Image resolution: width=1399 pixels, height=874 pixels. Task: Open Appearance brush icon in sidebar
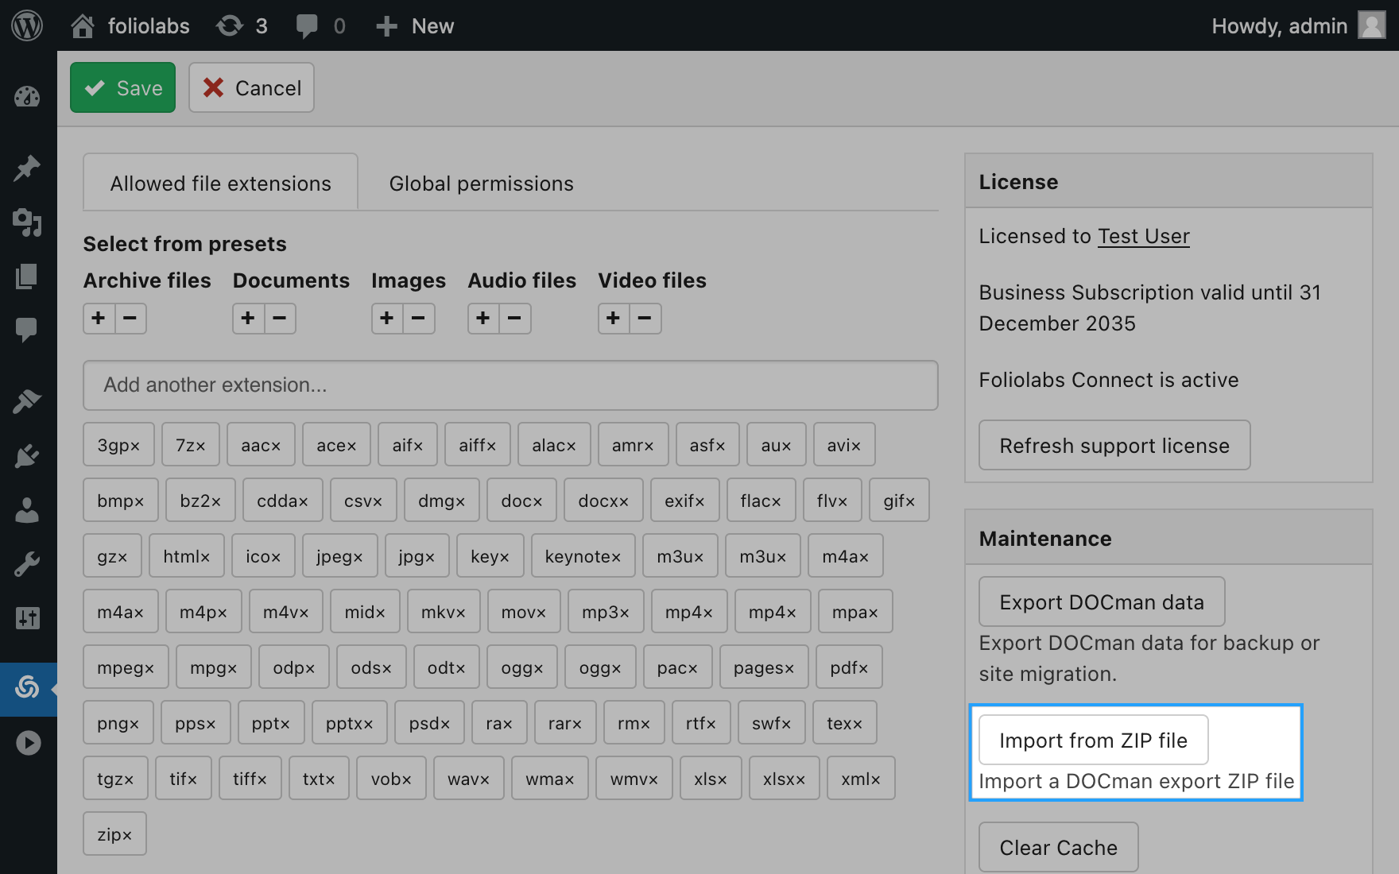pos(27,401)
